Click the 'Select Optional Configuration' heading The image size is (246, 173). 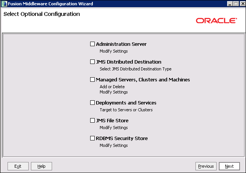[x=42, y=14]
